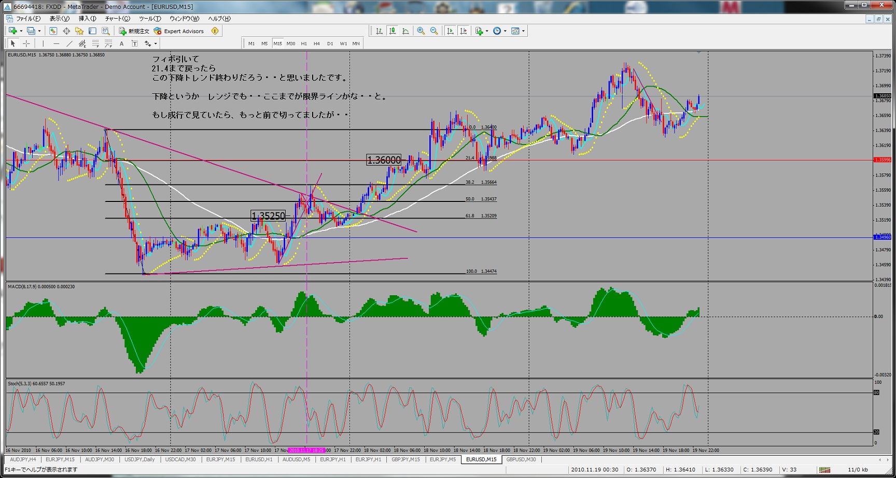Open the chart Templates icon
Viewport: 896px width, 478px height.
pyautogui.click(x=515, y=31)
